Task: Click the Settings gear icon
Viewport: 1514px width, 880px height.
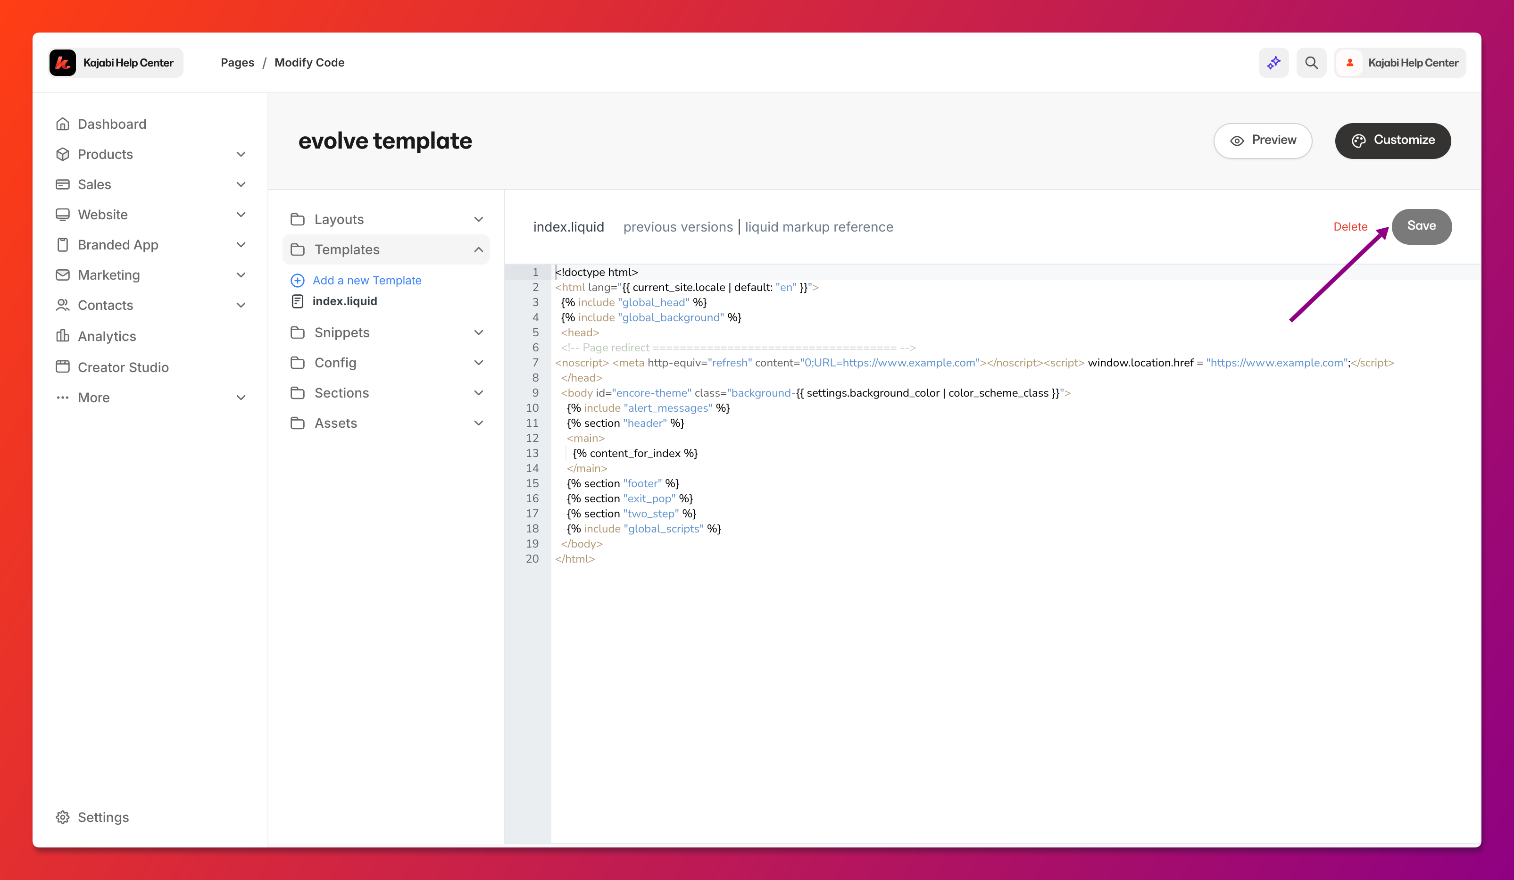Action: tap(62, 817)
